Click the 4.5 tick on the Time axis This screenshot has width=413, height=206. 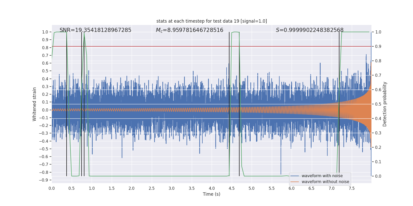(232, 188)
